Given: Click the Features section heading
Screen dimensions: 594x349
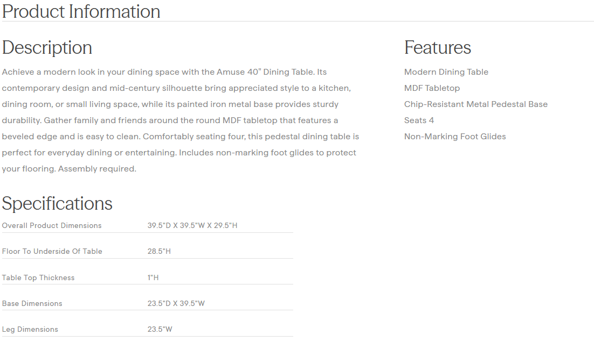Looking at the screenshot, I should click(x=437, y=47).
